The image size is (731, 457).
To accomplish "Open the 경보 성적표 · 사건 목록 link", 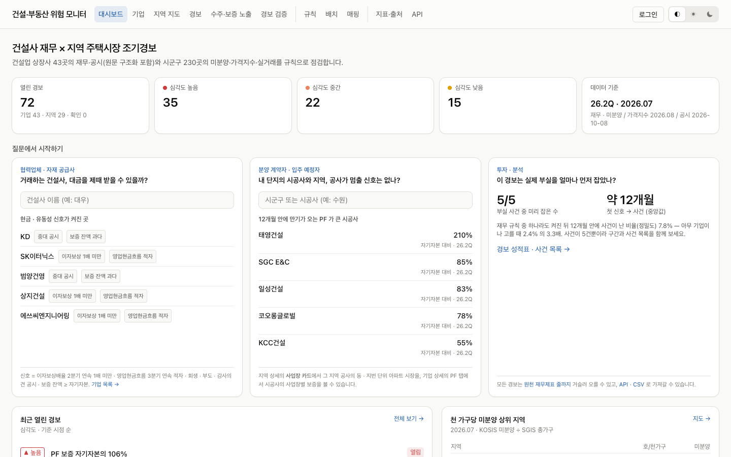I will click(533, 249).
